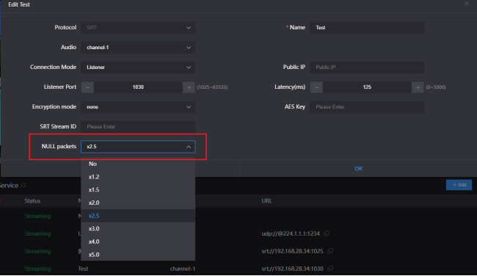Choose x1.2 NULL packets option
Viewport: 477px width, 276px height.
(x=138, y=177)
